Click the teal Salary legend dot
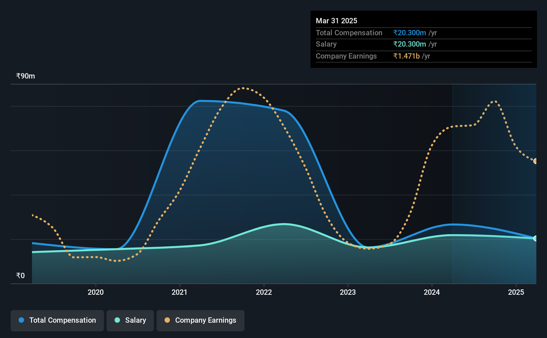The width and height of the screenshot is (547, 338). pyautogui.click(x=117, y=320)
